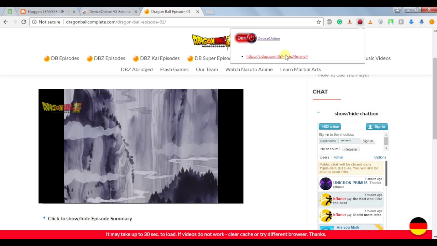Click the How To Use The Player link

(343, 75)
